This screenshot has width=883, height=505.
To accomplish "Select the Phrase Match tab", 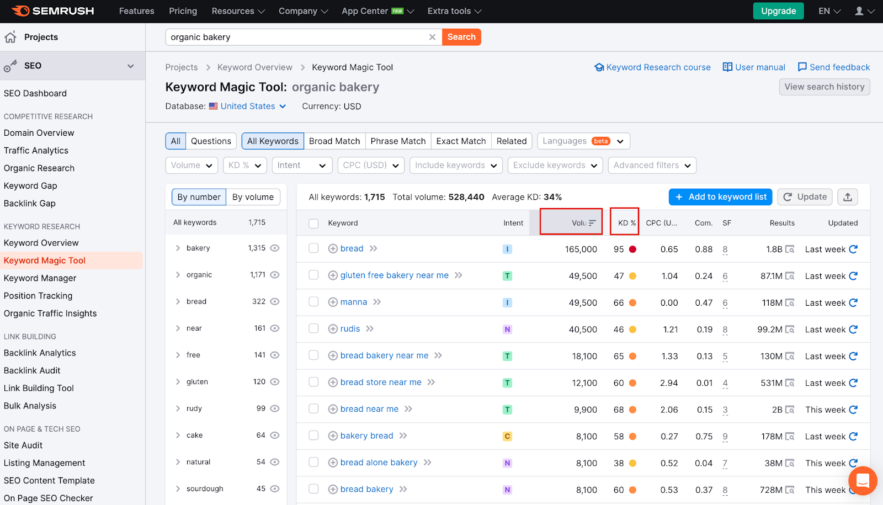I will 398,141.
